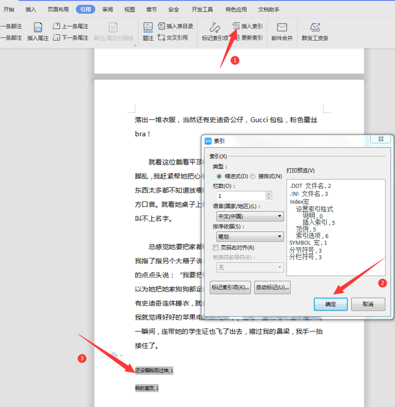Click preview line 索引选项, 6

(x=312, y=236)
